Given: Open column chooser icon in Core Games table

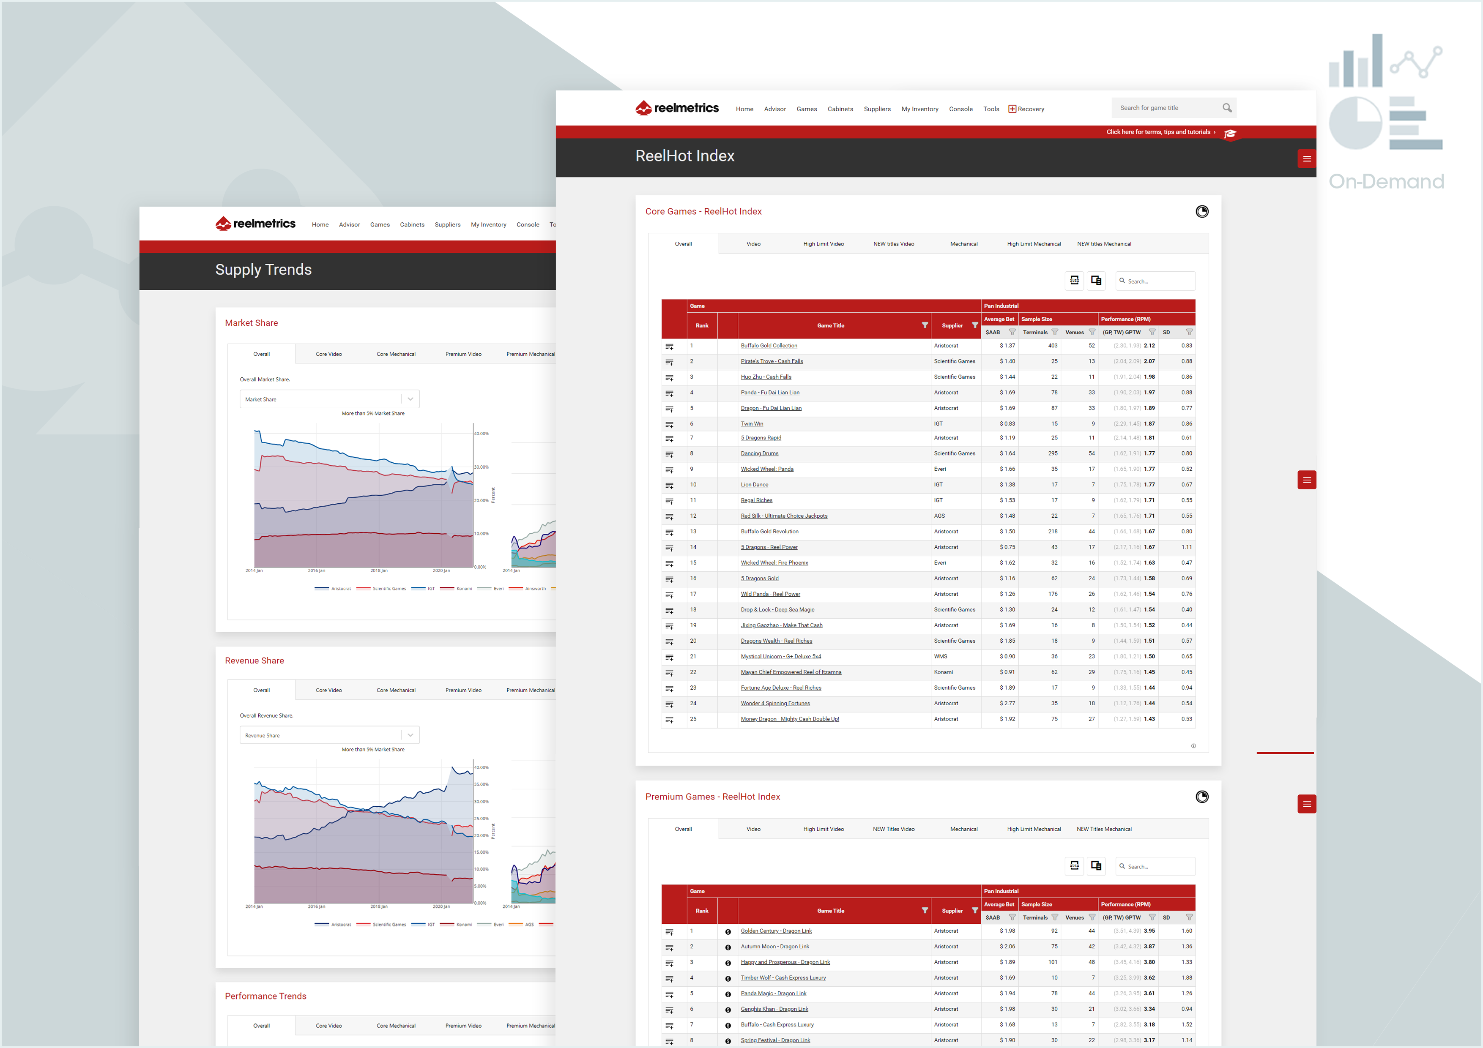Looking at the screenshot, I should [1096, 280].
